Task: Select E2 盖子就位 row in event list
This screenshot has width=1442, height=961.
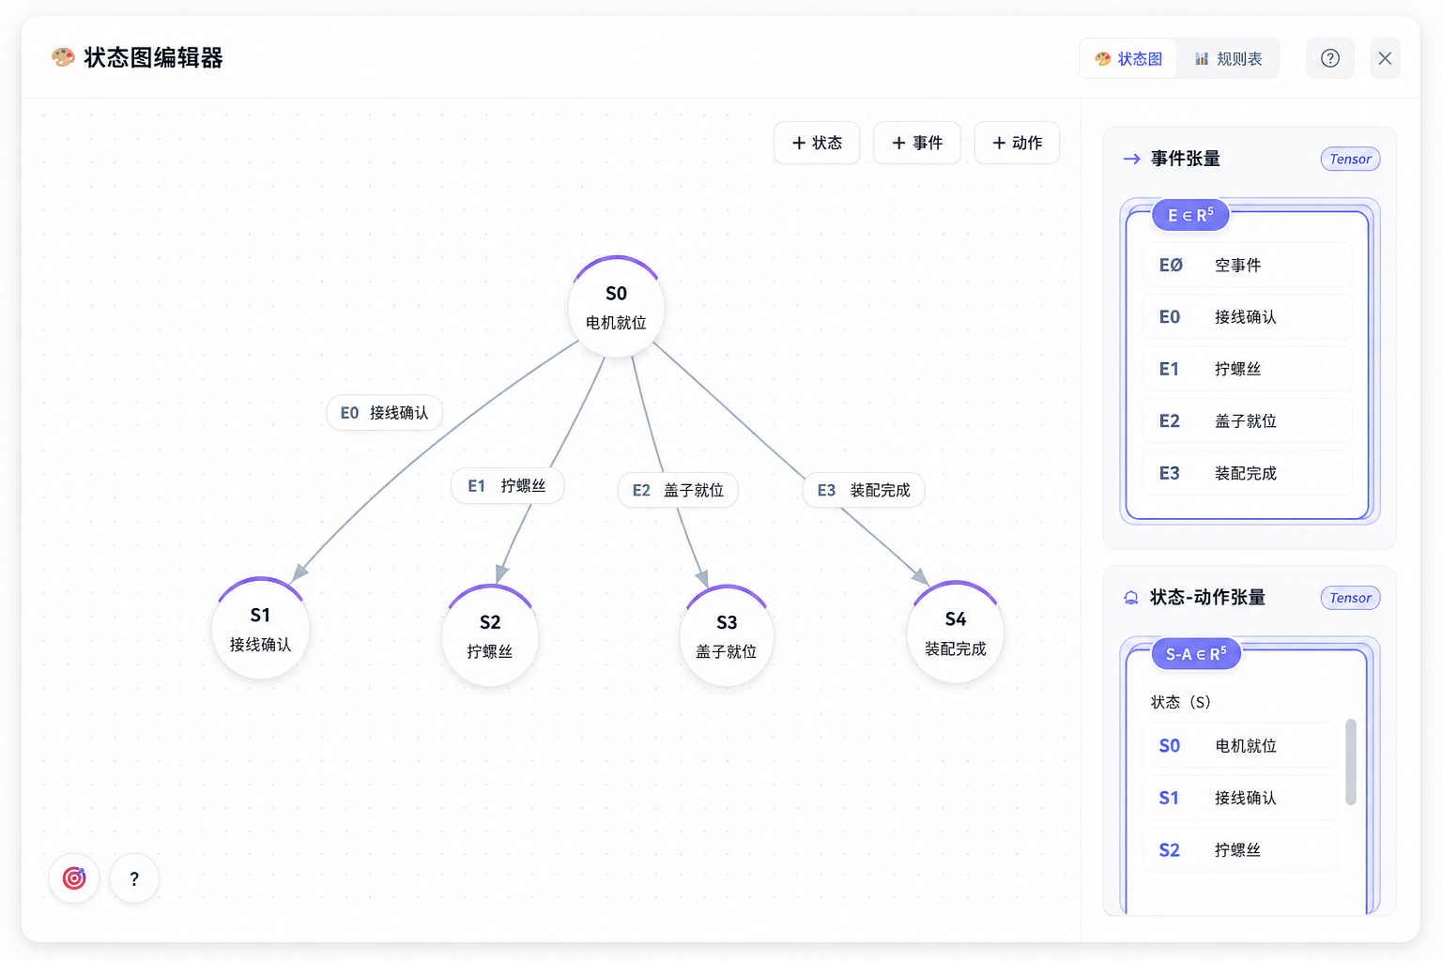Action: click(1248, 421)
